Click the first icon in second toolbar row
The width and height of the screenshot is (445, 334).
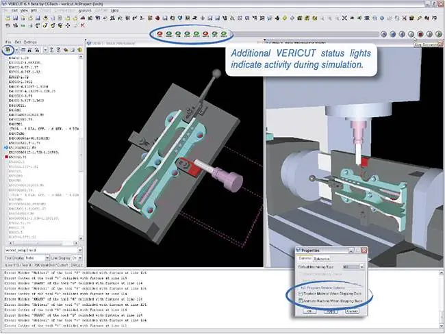coord(8,25)
